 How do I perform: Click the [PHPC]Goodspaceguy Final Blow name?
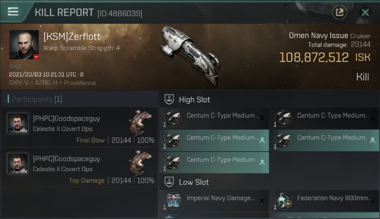(x=66, y=119)
